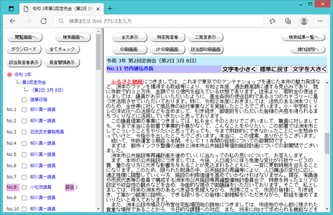Click the left panel scroll down arrow
Image resolution: width=333 pixels, height=215 pixels.
(98, 209)
